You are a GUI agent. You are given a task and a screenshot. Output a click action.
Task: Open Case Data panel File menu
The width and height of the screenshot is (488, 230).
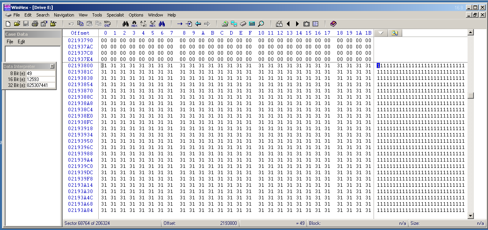(10, 42)
